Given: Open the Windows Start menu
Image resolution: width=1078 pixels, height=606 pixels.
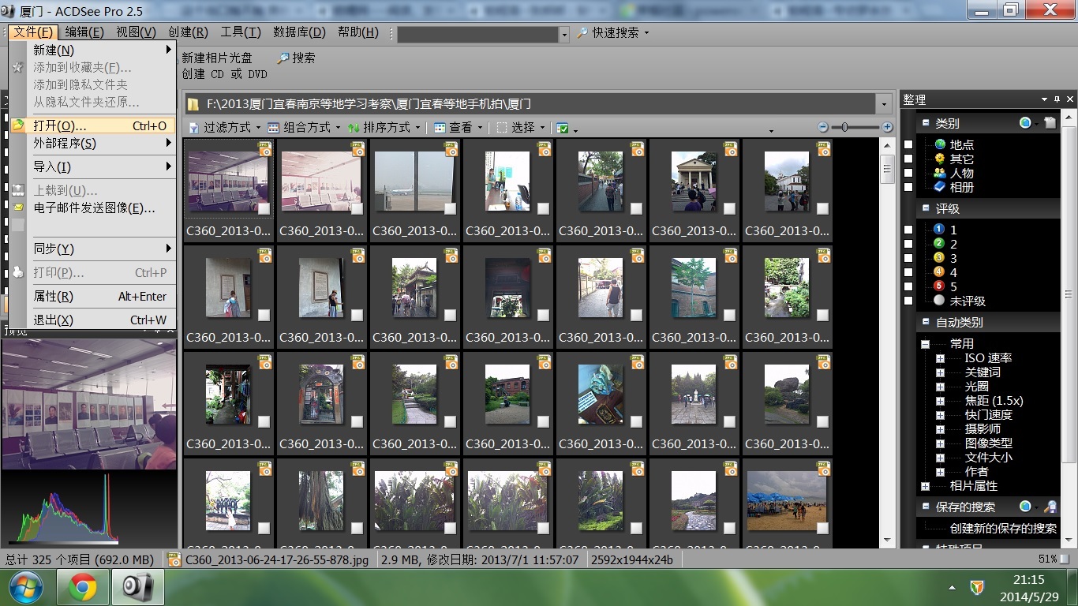Looking at the screenshot, I should tap(28, 587).
